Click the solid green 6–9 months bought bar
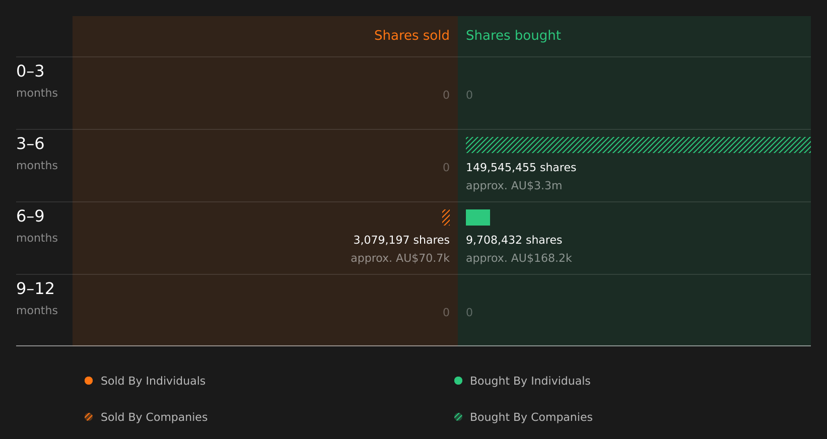The width and height of the screenshot is (827, 439). point(478,217)
